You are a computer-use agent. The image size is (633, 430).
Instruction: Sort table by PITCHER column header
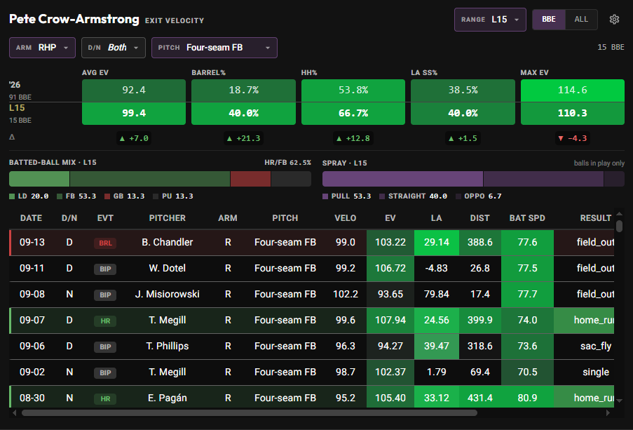[167, 218]
